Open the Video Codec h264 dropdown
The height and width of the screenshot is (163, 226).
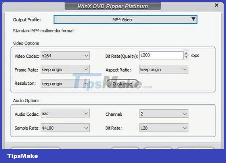[x=65, y=56]
